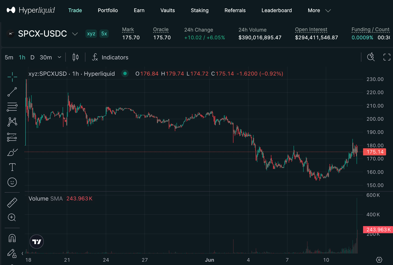The width and height of the screenshot is (393, 265).
Task: Open the emoji icons tool
Action: 12,182
